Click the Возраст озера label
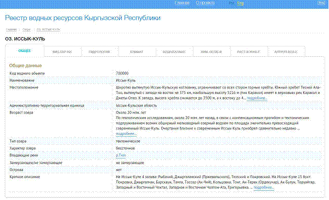 tap(21, 113)
